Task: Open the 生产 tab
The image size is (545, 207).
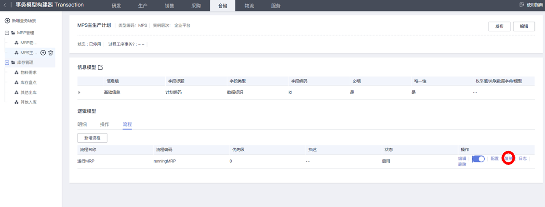Action: tap(143, 6)
